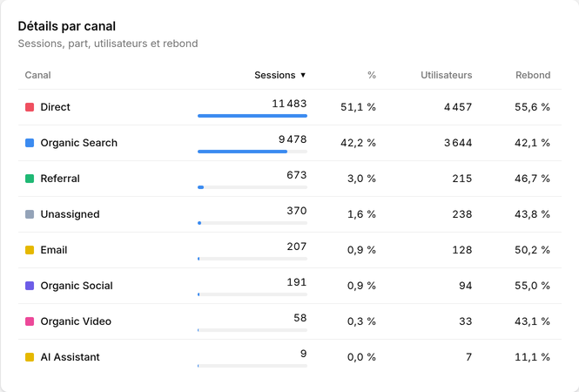Click the Organic Search sessions bar
Image resolution: width=579 pixels, height=392 pixels.
[252, 152]
